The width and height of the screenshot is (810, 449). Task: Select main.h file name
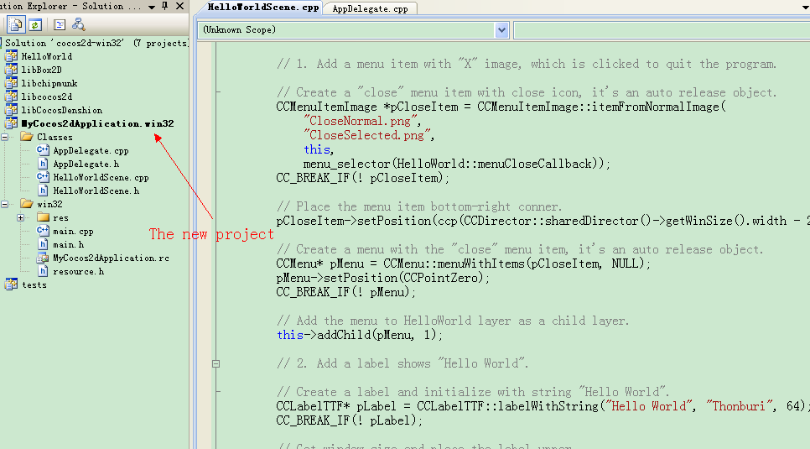(x=68, y=245)
